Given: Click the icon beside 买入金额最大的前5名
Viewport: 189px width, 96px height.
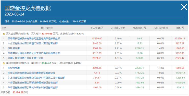Looking at the screenshot, I should (x=4, y=34).
